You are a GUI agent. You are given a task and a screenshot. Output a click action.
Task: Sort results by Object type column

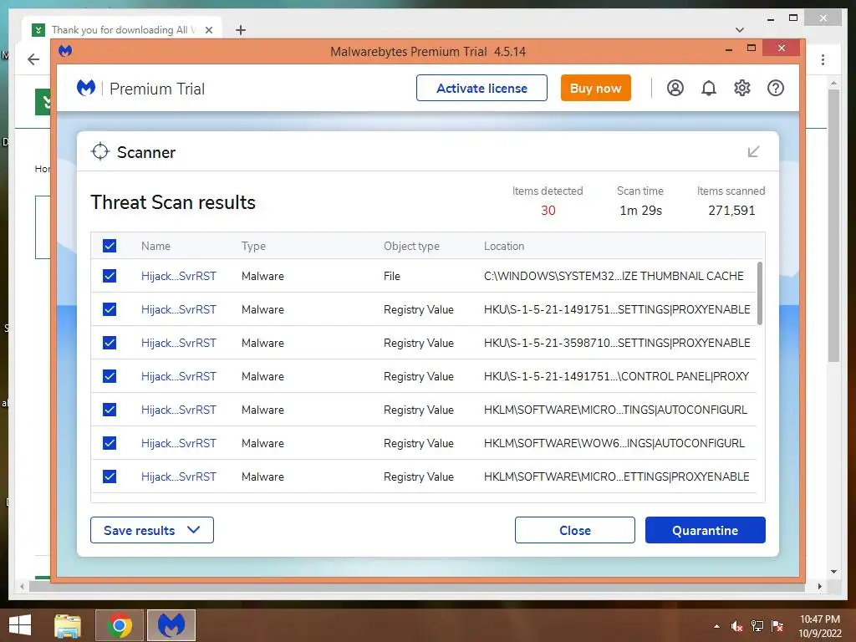pyautogui.click(x=411, y=247)
